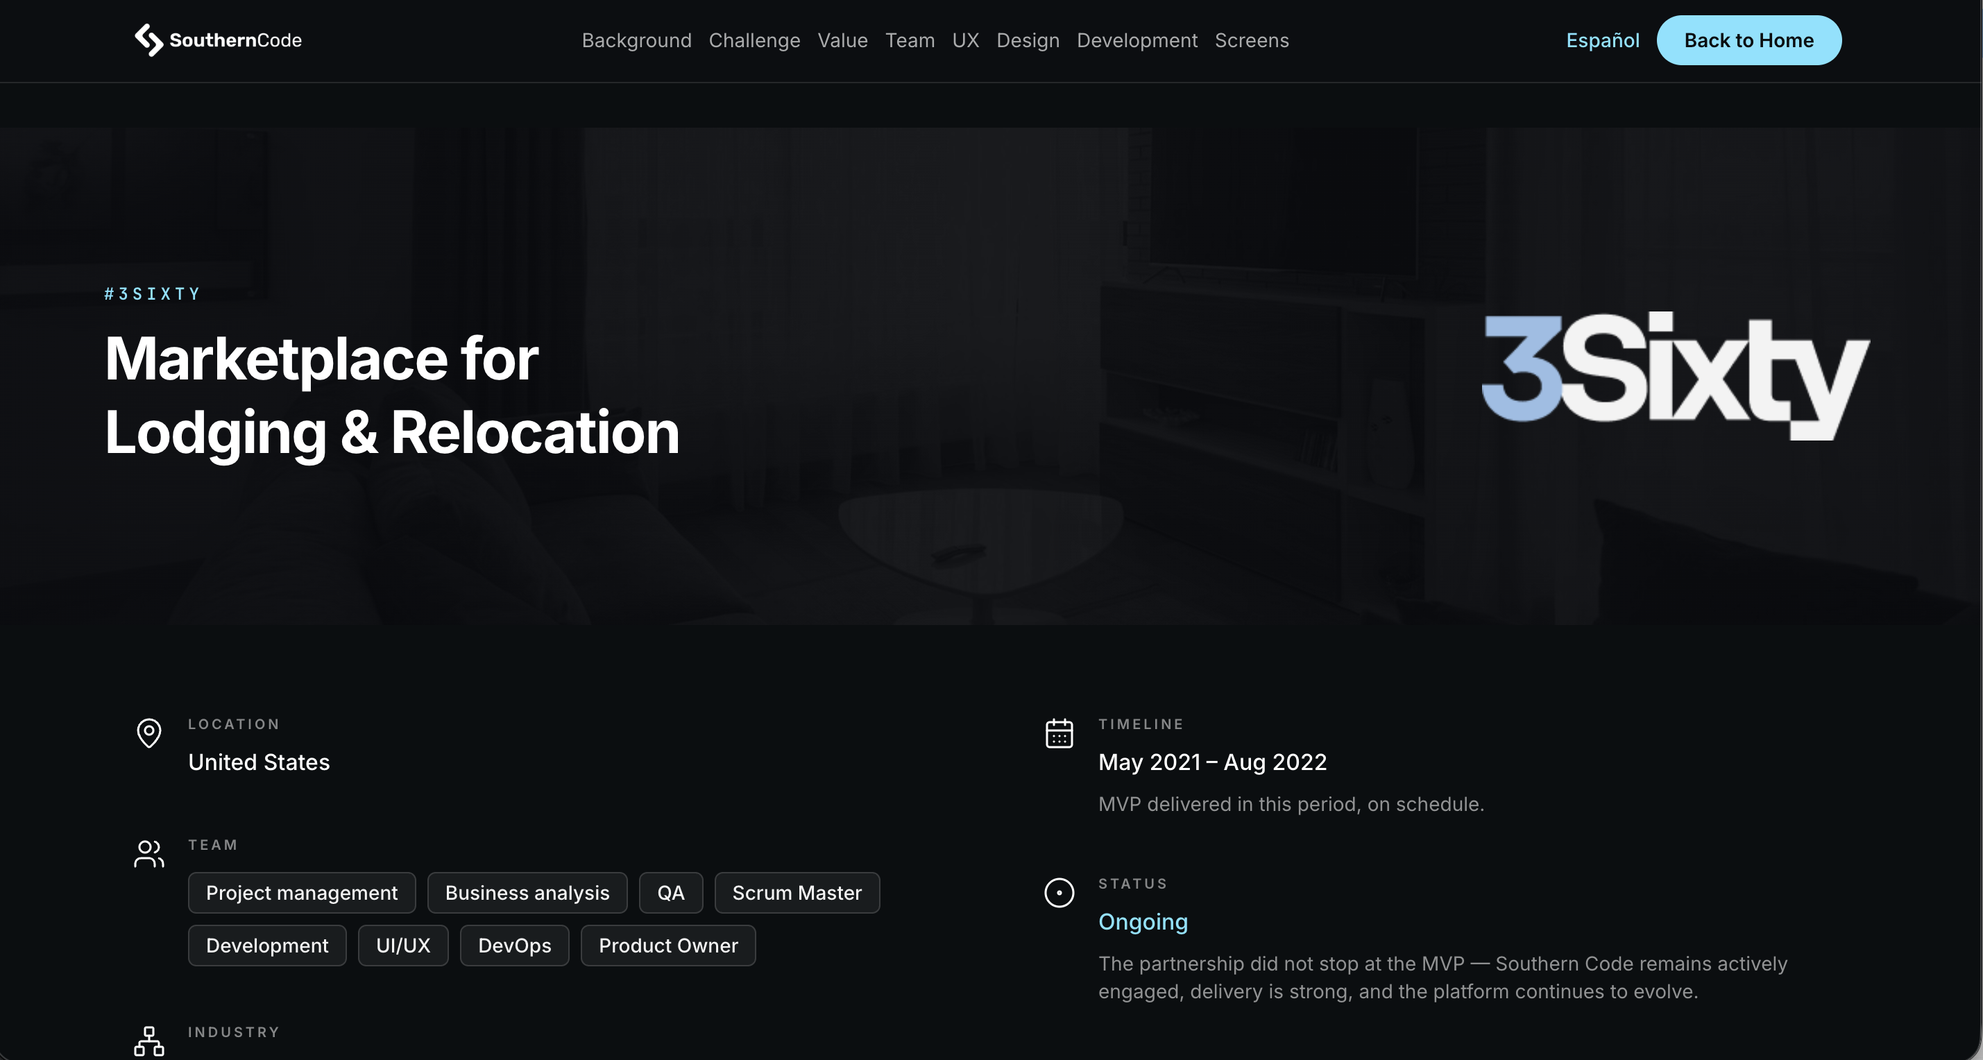This screenshot has height=1060, width=1983.
Task: Click the United States location text
Action: tap(259, 762)
